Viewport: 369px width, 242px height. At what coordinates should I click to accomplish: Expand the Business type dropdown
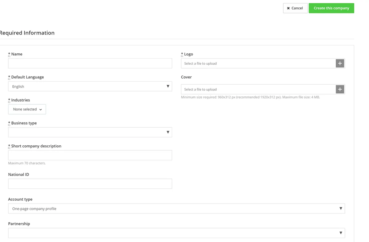[90, 132]
